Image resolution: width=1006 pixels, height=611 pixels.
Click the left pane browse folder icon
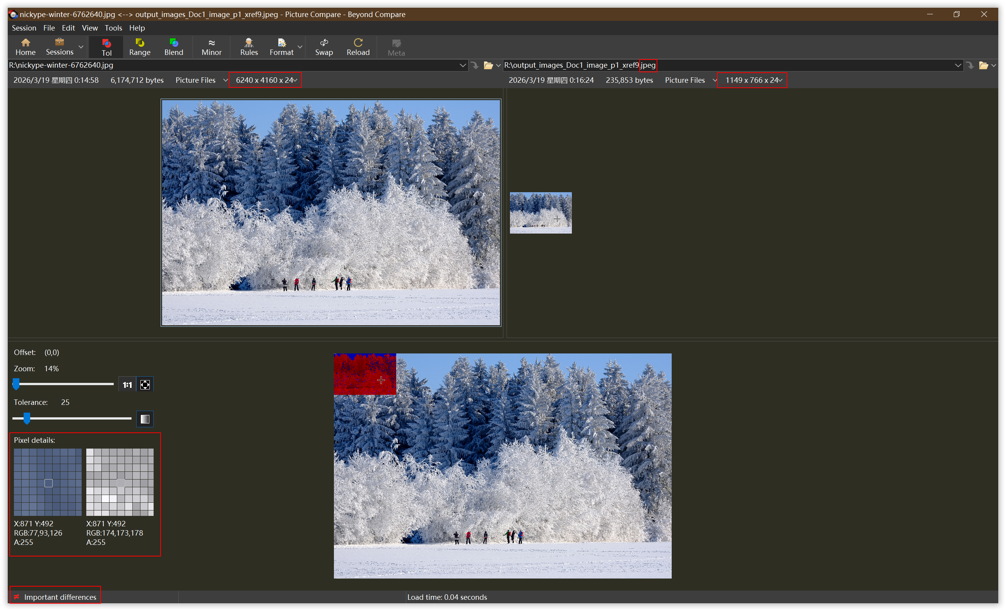(x=488, y=65)
